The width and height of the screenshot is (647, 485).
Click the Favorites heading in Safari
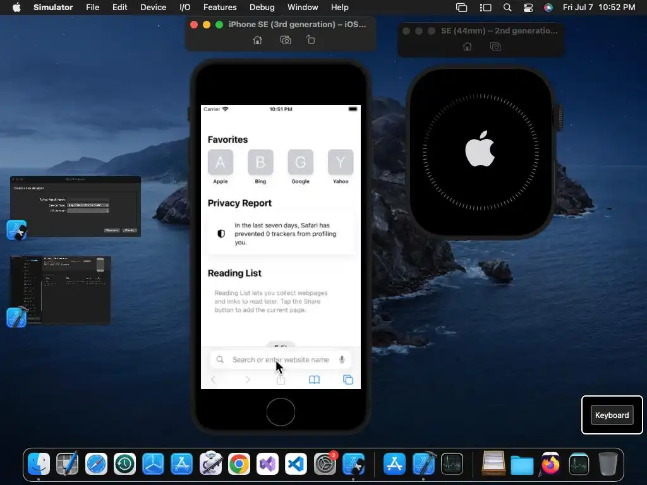click(227, 140)
